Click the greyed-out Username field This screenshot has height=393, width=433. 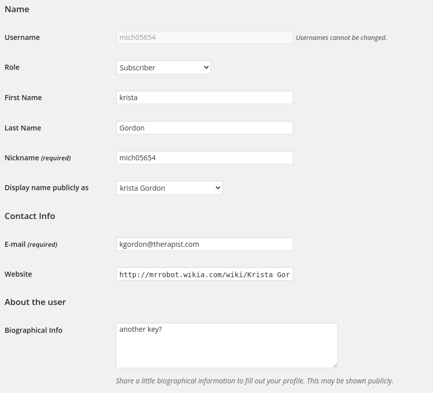pyautogui.click(x=205, y=37)
